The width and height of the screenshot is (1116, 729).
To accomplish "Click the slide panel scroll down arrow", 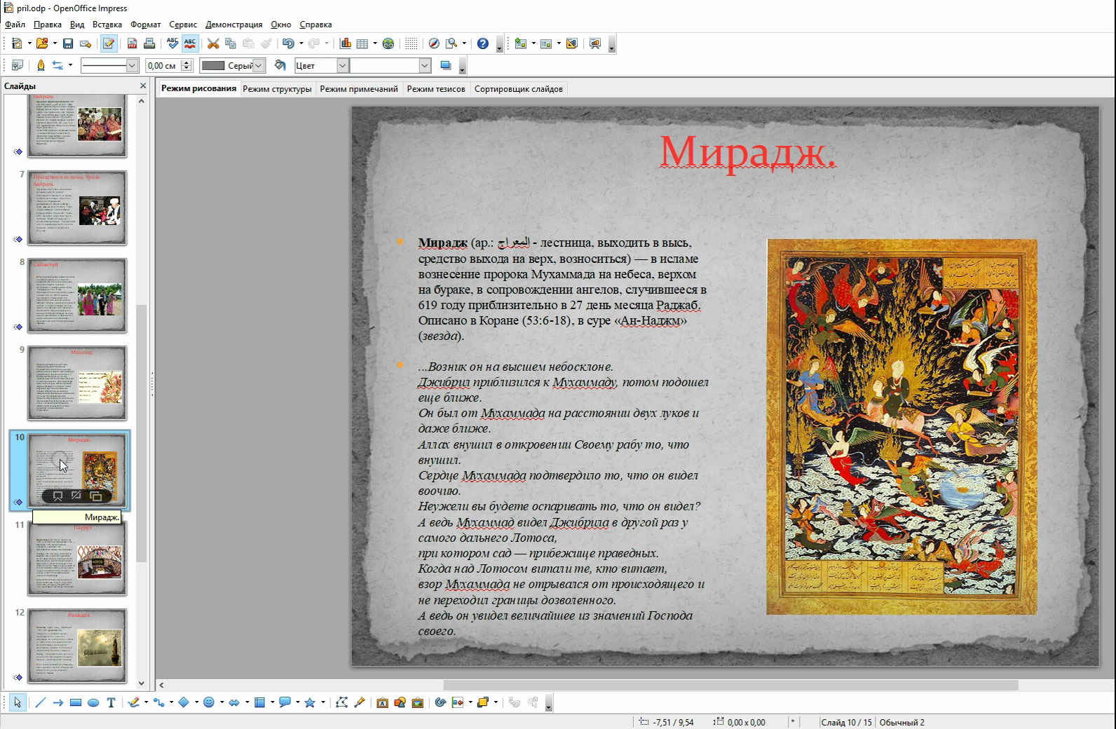I will pyautogui.click(x=142, y=683).
